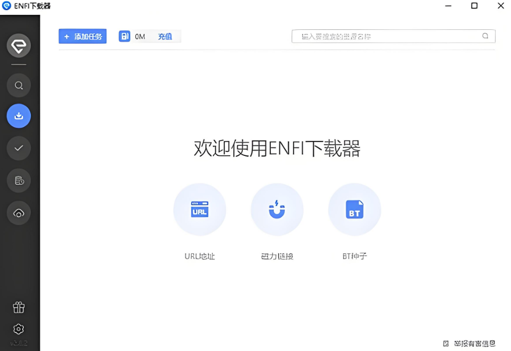
Task: Click the recharge link next to 0M
Action: (x=165, y=36)
